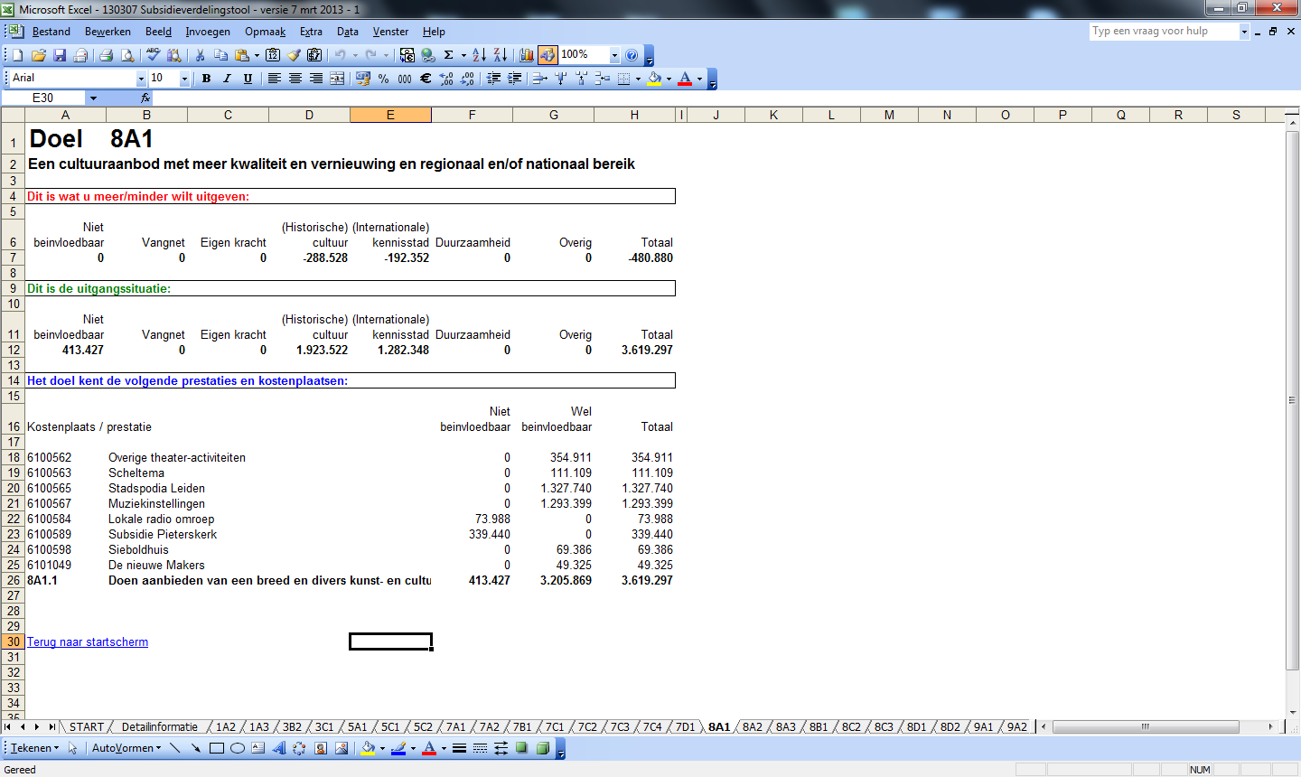Click the Print icon in the toolbar
This screenshot has width=1301, height=777.
(x=106, y=55)
